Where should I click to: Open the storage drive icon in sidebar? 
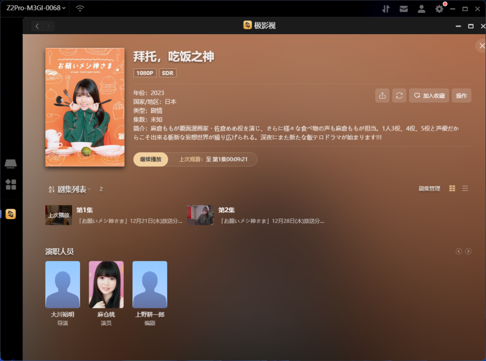click(10, 164)
